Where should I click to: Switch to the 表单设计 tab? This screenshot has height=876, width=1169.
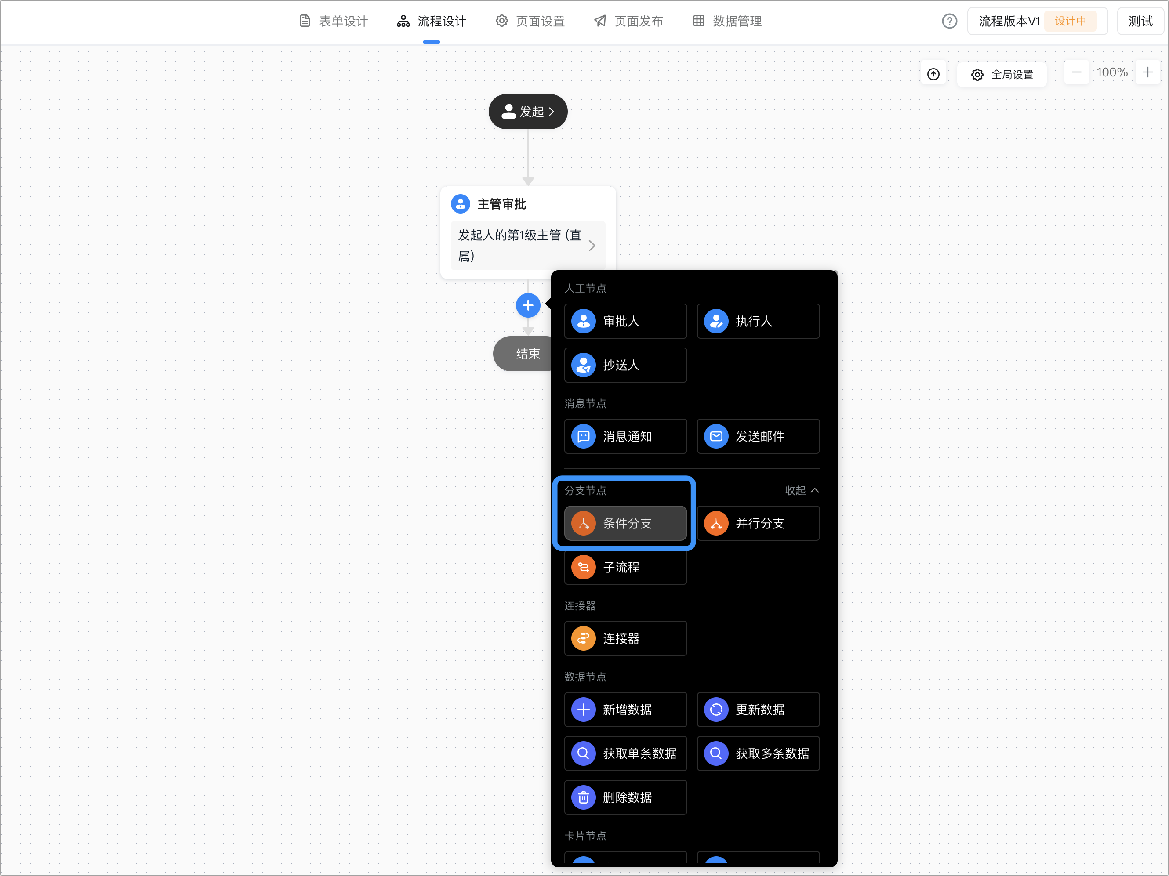coord(334,21)
